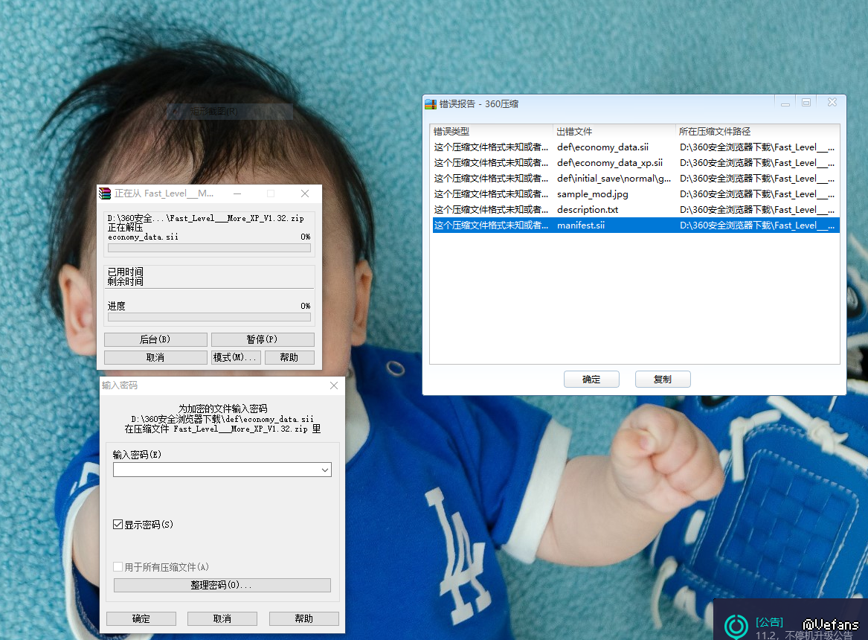This screenshot has height=640, width=868.
Task: Maximize the 错误报告 360压缩 window
Action: (x=806, y=103)
